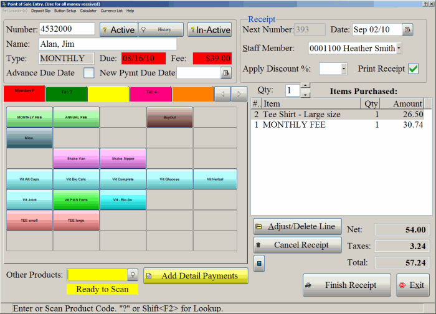Click the yellow Other Products input field
Image resolution: width=436 pixels, height=314 pixels.
tap(97, 275)
